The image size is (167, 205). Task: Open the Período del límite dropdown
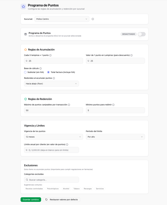(115, 137)
